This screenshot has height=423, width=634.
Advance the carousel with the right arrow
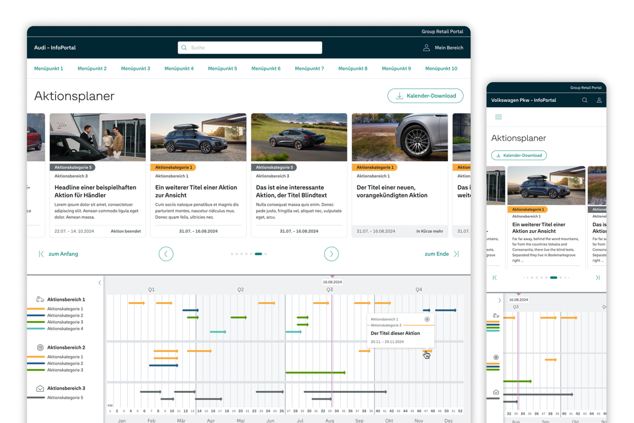click(x=331, y=254)
